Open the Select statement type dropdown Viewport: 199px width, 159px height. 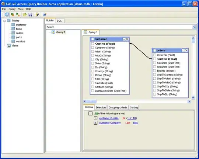click(x=194, y=27)
